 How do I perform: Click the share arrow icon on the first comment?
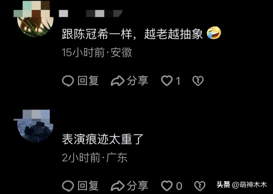(x=118, y=81)
